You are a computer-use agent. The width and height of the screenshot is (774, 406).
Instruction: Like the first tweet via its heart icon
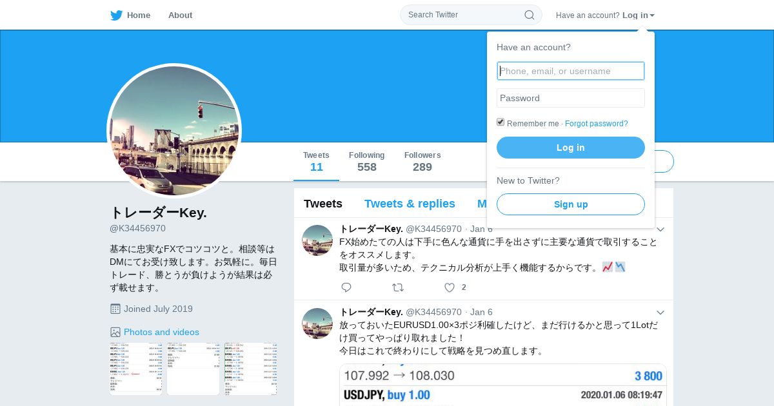[x=450, y=287]
